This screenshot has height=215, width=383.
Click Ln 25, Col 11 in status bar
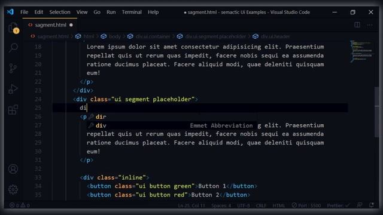(x=191, y=205)
